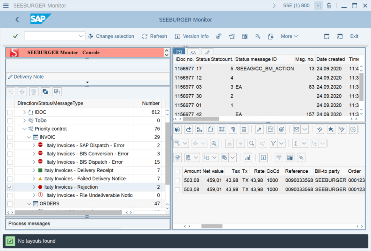This screenshot has width=371, height=251.
Task: Switch to the glasses display tab
Action: coord(193,52)
